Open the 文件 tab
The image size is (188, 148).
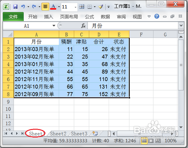pyautogui.click(x=13, y=17)
